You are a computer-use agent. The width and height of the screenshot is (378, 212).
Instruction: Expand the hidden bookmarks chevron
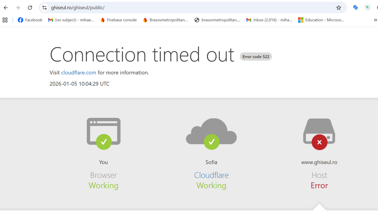tap(375, 20)
